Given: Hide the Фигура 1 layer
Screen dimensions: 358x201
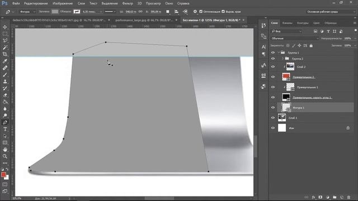Looking at the screenshot, I should (273, 108).
